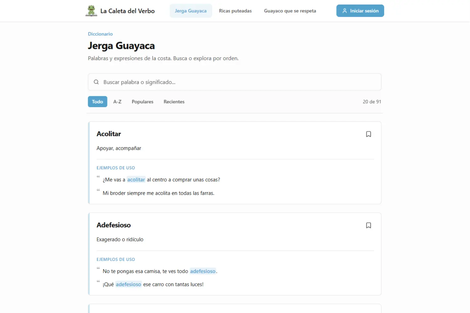
Task: Click the frog logo of La Caleta del Verbo
Action: point(91,10)
